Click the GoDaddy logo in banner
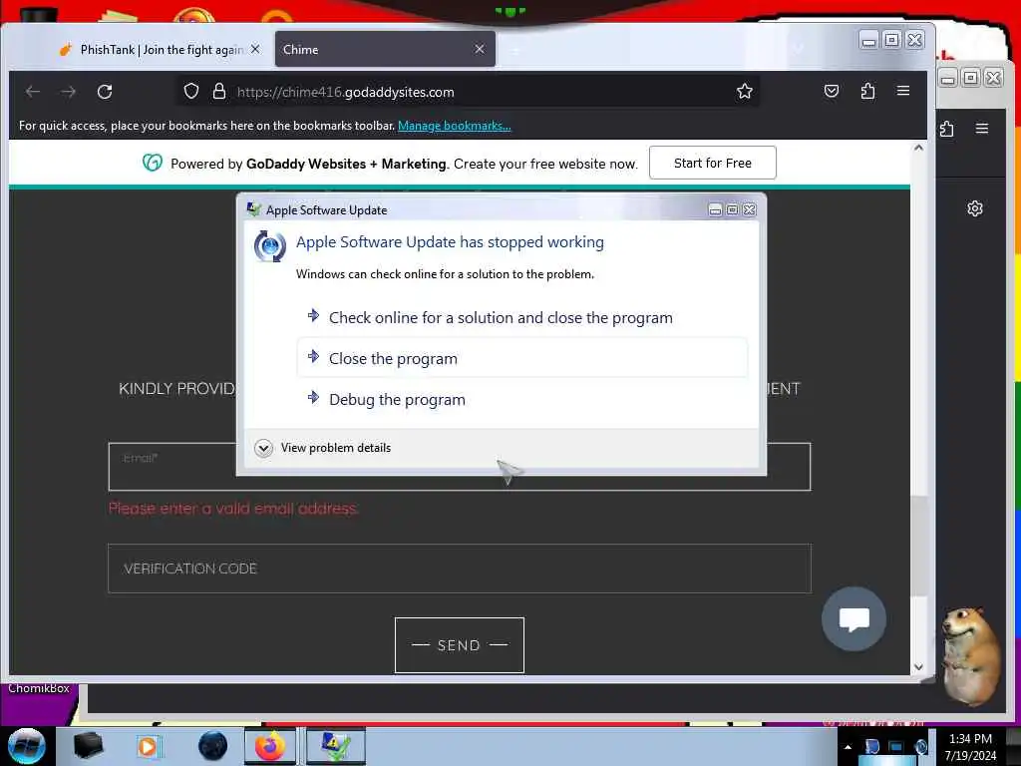 pyautogui.click(x=153, y=163)
